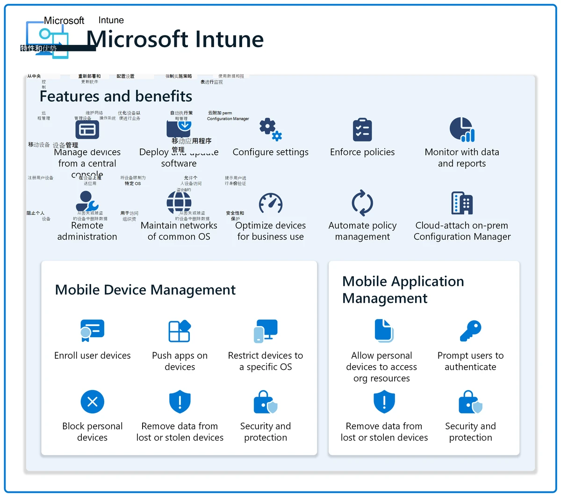Image resolution: width=561 pixels, height=497 pixels.
Task: Click the Optimize devices speedometer icon
Action: (x=271, y=204)
